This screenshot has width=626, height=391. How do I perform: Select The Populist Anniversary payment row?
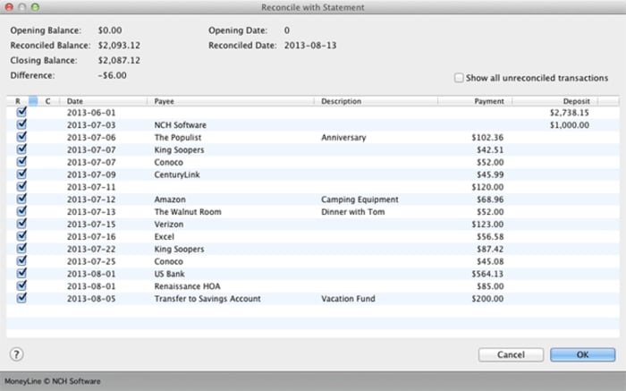(313, 138)
